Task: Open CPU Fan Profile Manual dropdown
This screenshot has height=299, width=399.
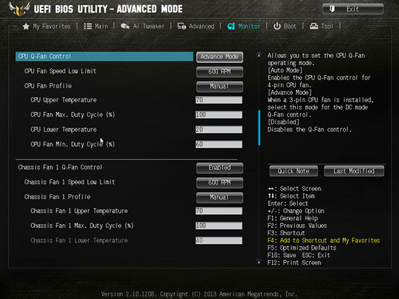Action: 219,86
